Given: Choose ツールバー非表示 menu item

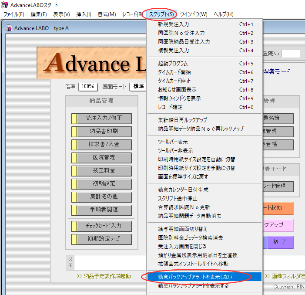Looking at the screenshot, I should coord(204,151).
